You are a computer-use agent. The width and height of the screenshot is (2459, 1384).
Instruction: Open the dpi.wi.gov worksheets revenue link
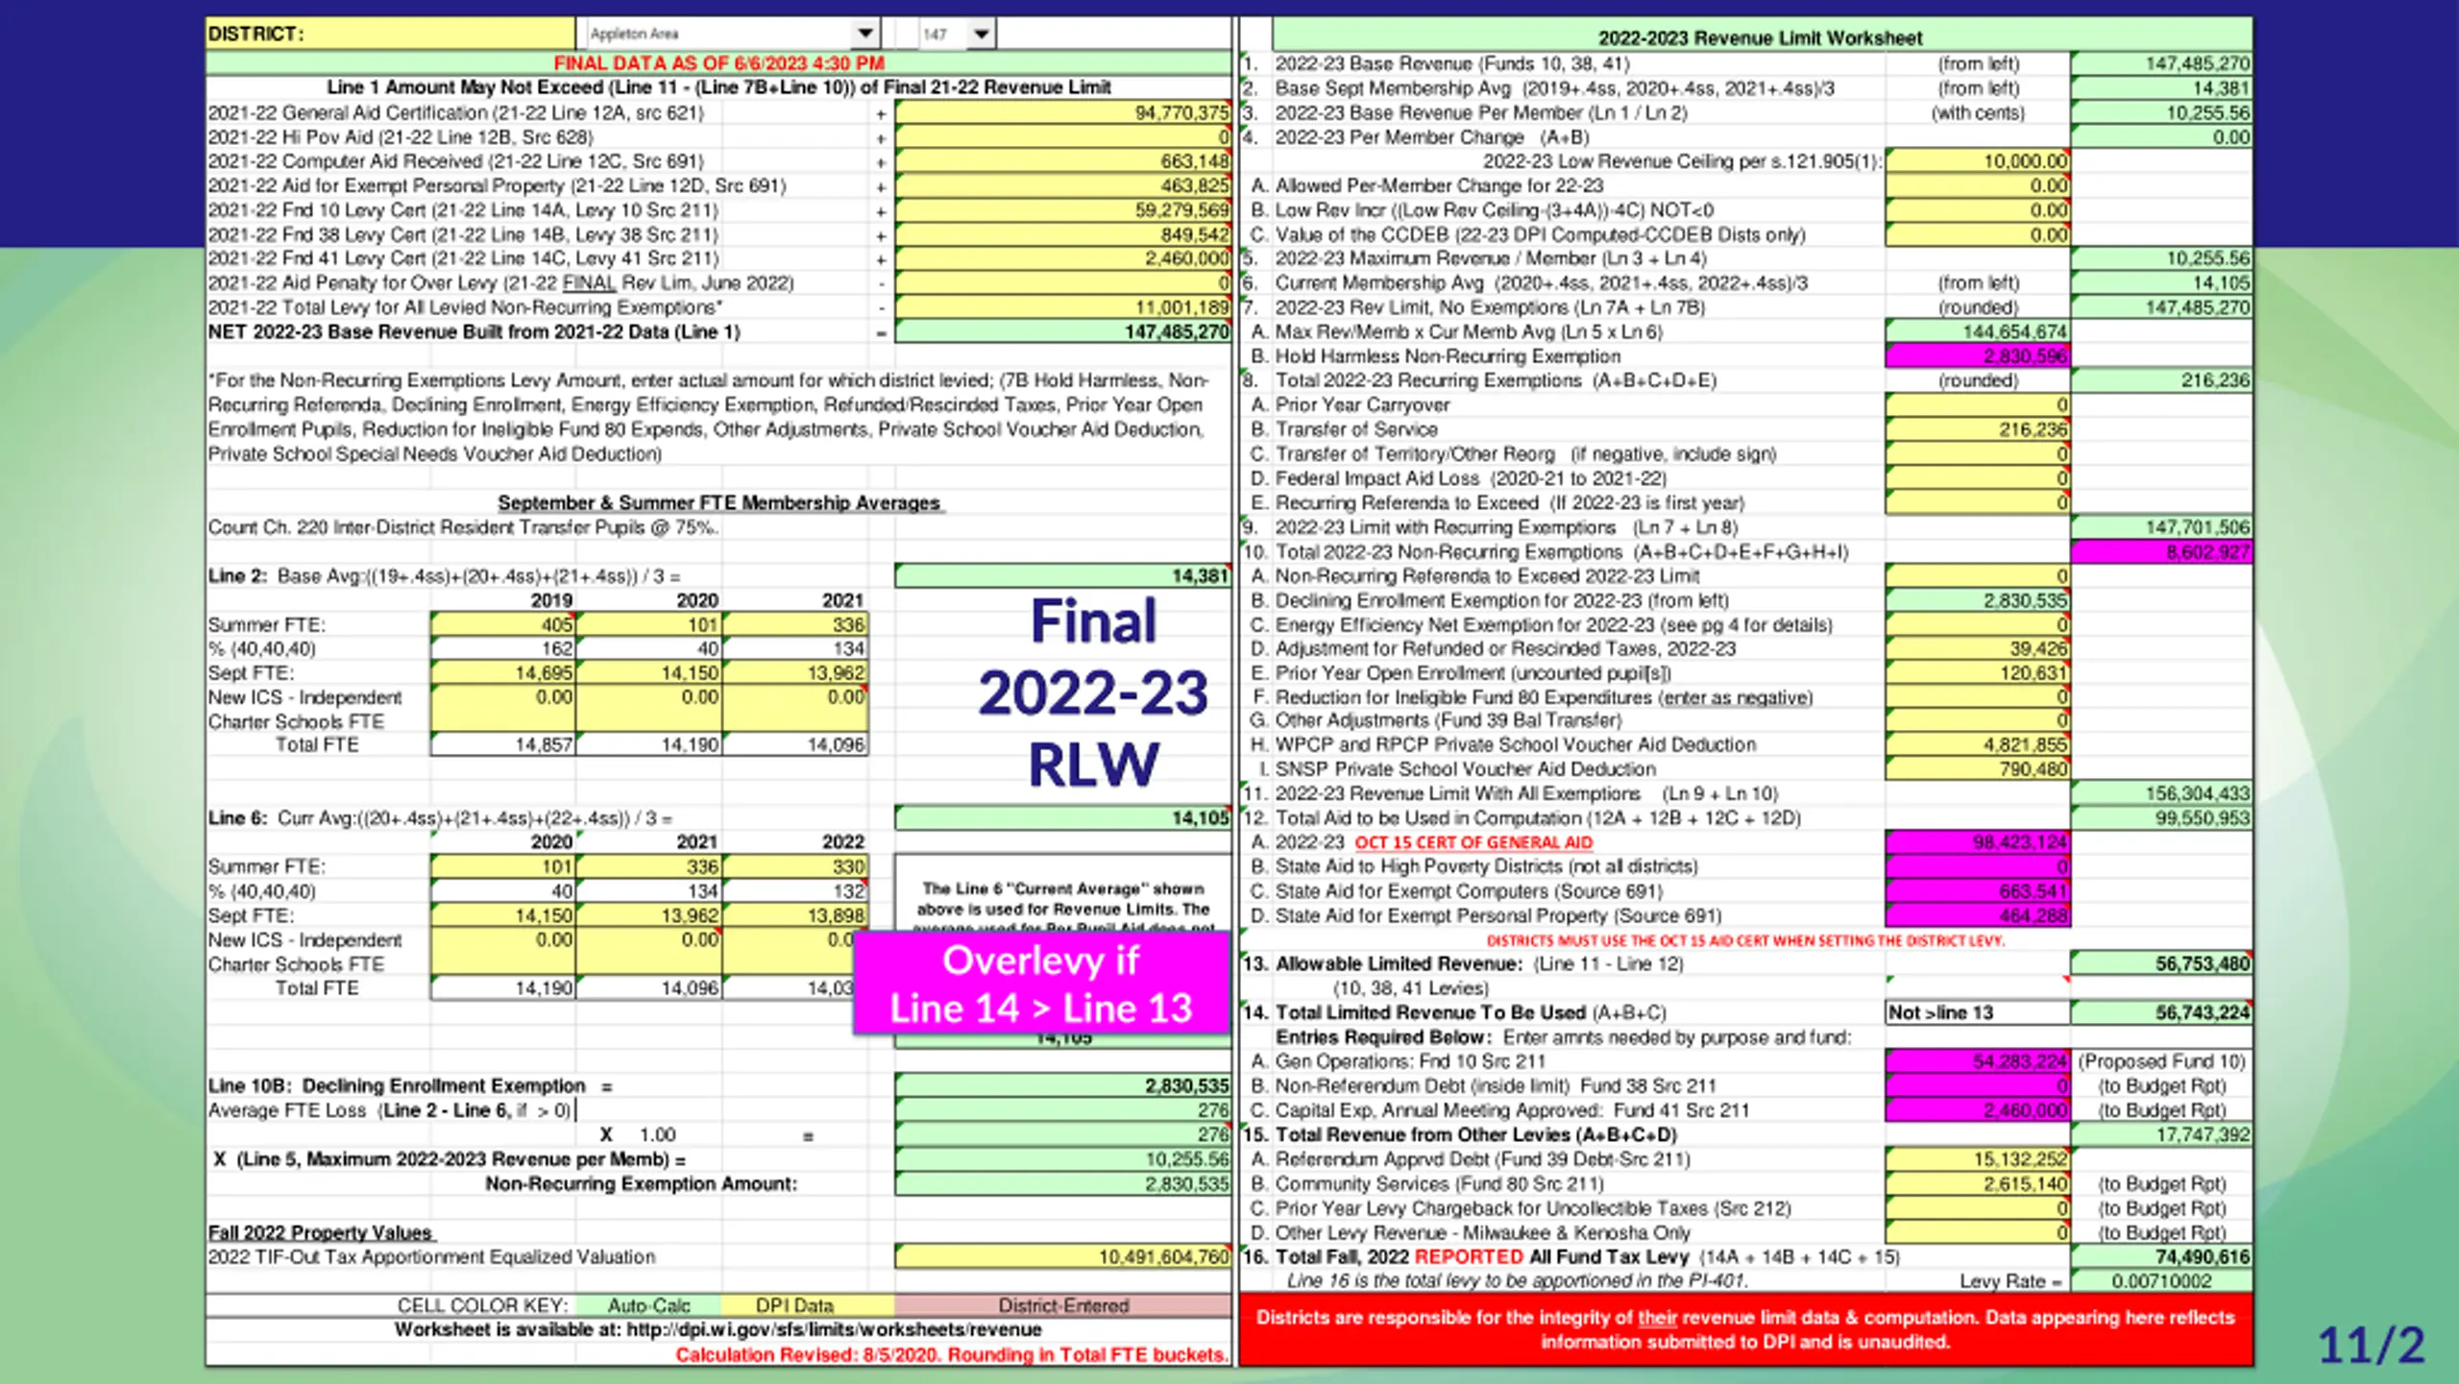pos(834,1330)
